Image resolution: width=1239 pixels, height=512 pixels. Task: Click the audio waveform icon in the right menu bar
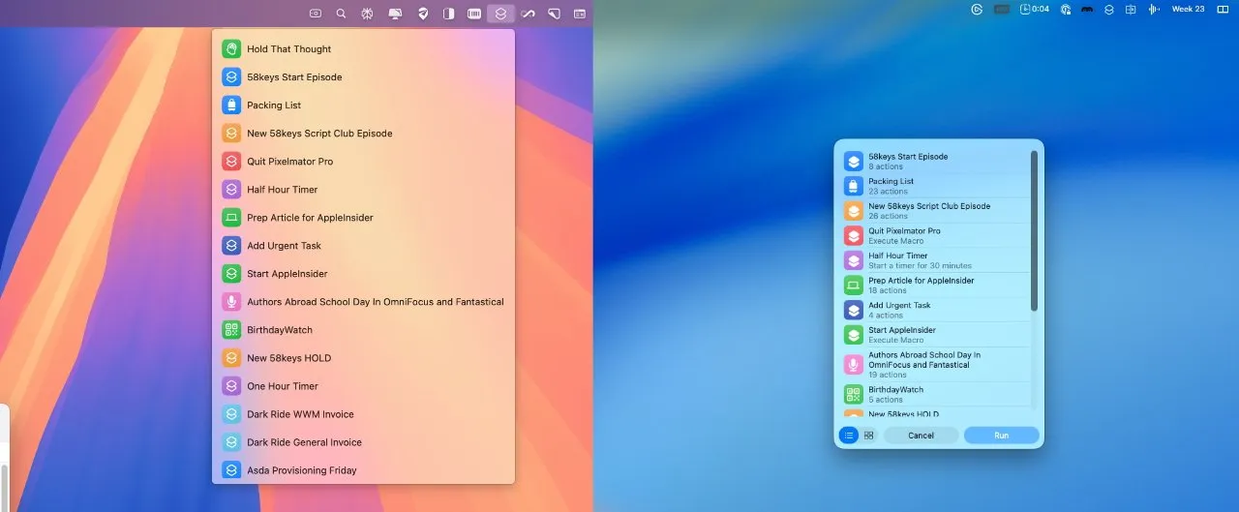[x=1153, y=10]
